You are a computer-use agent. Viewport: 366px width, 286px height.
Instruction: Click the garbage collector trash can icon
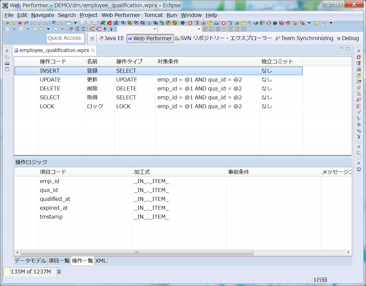(59, 272)
